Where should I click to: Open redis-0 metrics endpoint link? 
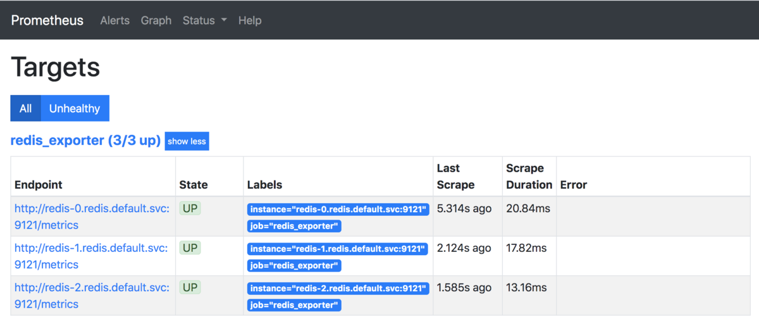coord(92,216)
